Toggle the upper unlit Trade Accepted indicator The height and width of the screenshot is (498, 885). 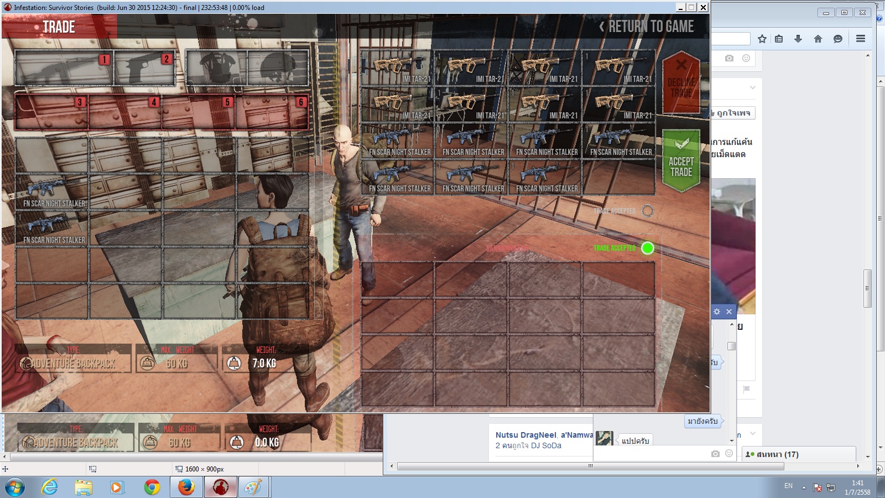point(647,211)
